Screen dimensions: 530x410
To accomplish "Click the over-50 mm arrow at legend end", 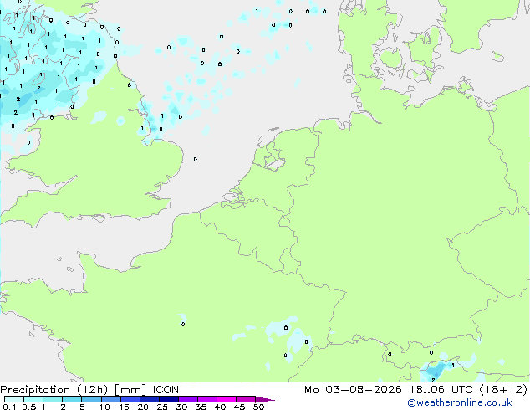I will pos(265,399).
